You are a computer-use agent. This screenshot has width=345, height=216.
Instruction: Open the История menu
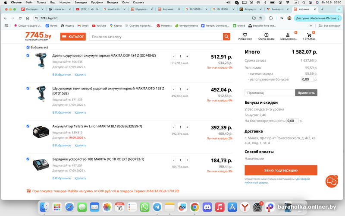tap(65, 3)
